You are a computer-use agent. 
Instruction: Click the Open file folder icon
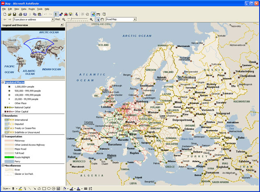click(9, 14)
